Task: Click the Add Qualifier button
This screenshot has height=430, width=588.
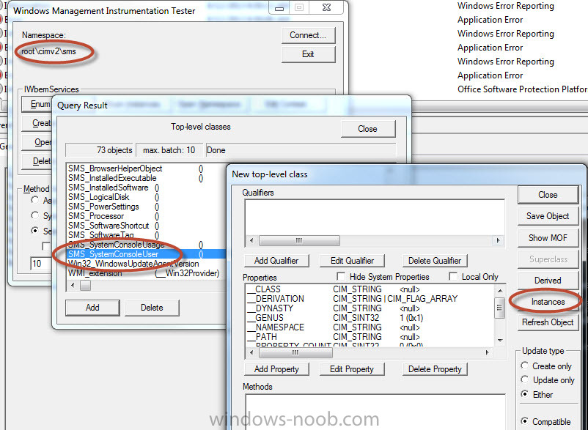Action: [x=276, y=261]
